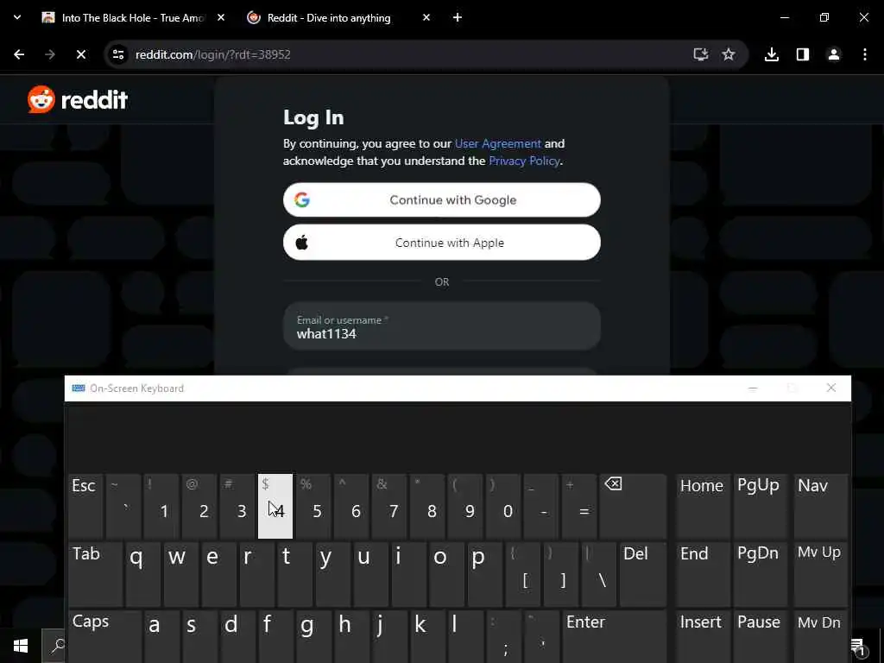
Task: Tap the 4 key on on-screen keyboard
Action: point(275,506)
